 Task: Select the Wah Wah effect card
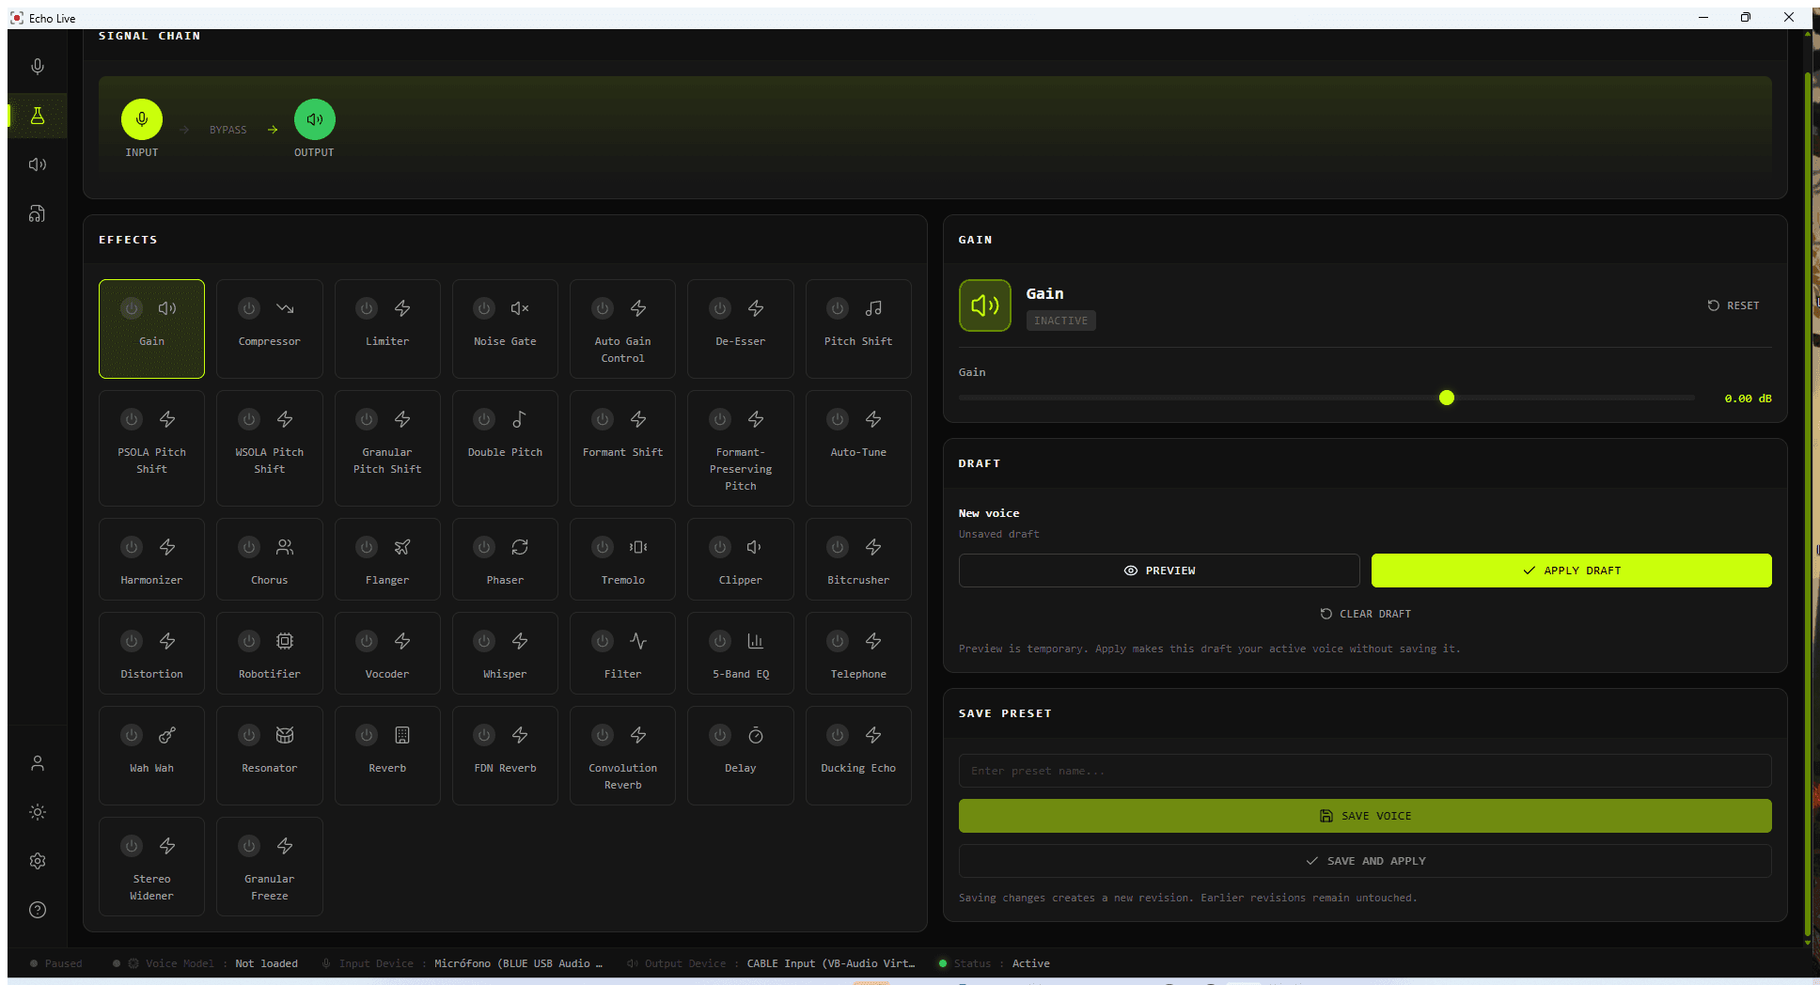tap(151, 756)
